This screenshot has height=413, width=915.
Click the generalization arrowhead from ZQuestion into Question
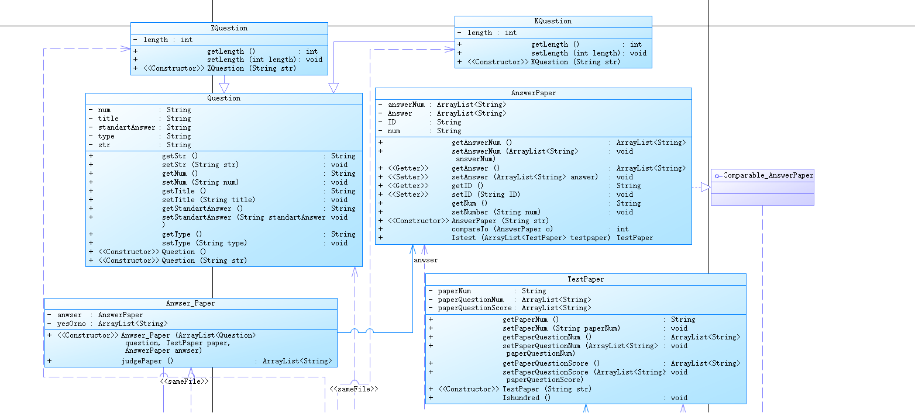[x=224, y=88]
